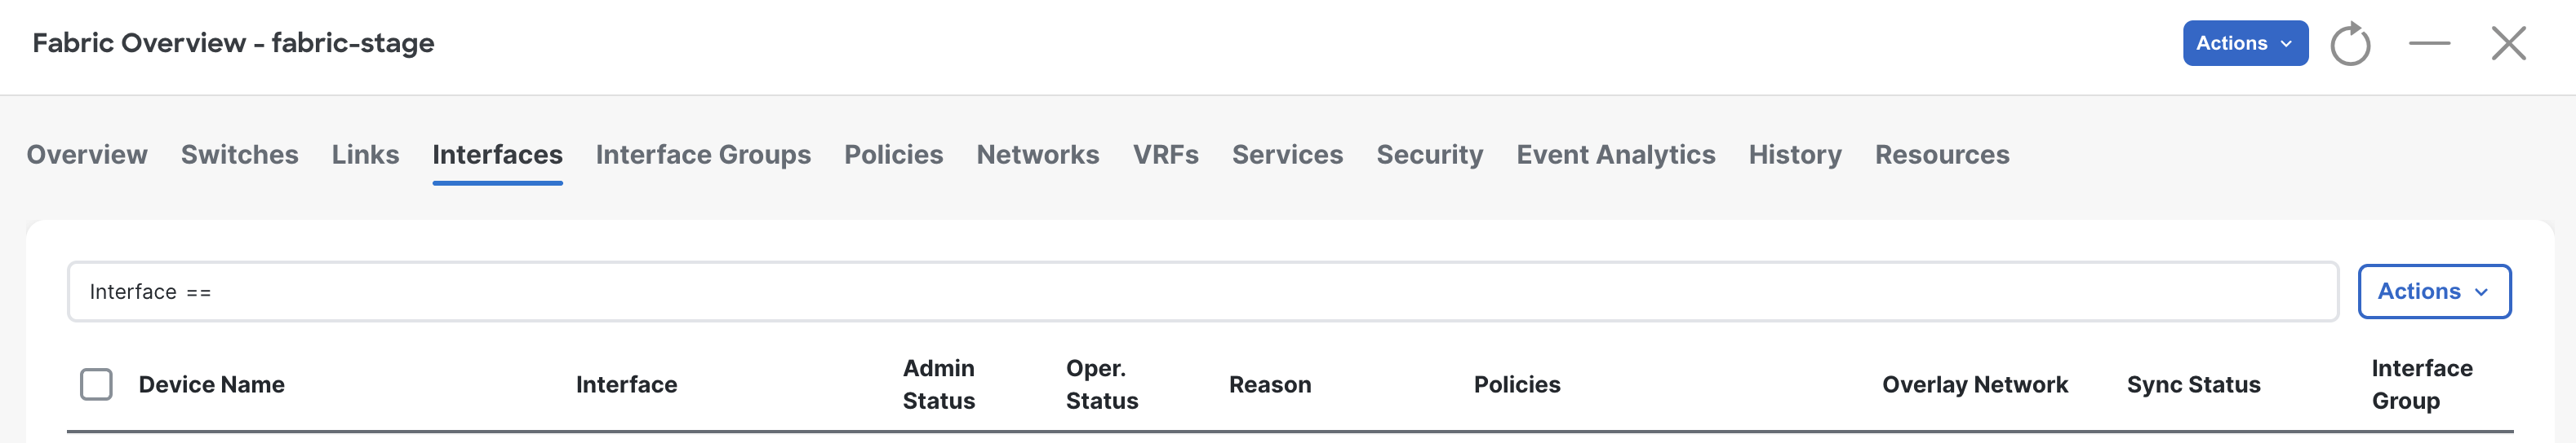Image resolution: width=2576 pixels, height=443 pixels.
Task: Switch to the Resources tab
Action: (1941, 155)
